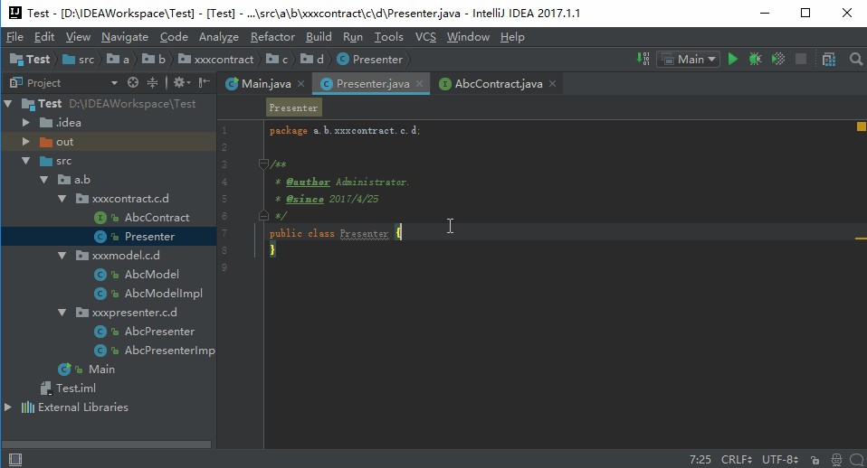Screen dimensions: 867x468
Task: Open the Main run configuration dropdown
Action: 688,59
